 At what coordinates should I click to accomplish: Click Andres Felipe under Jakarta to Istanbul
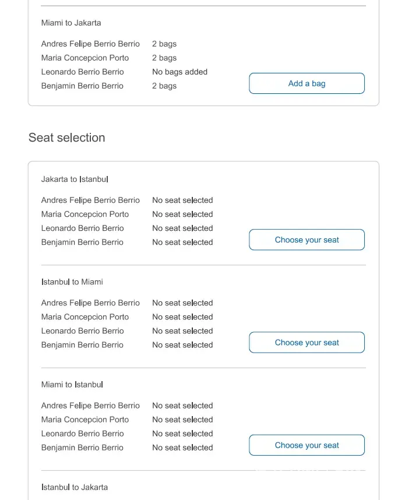(x=90, y=200)
